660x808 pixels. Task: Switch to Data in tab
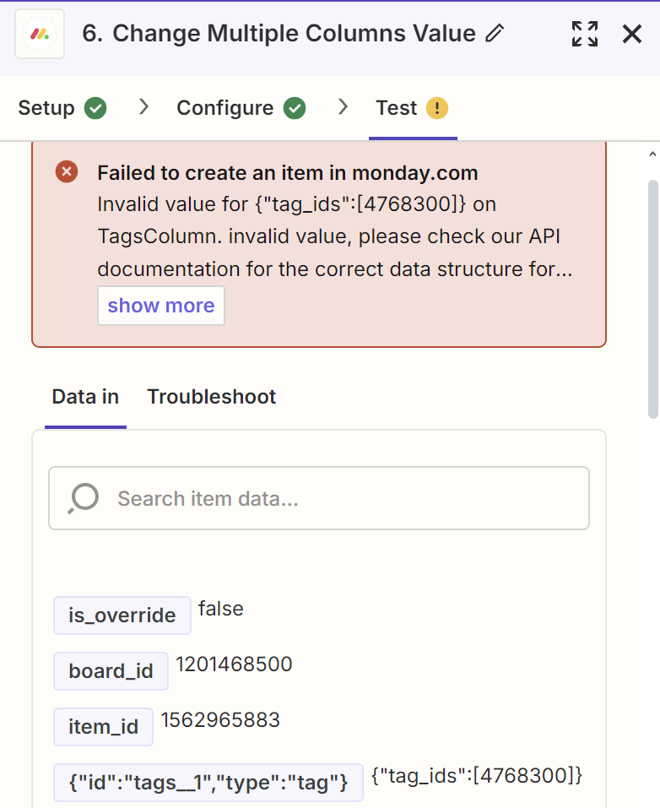85,397
